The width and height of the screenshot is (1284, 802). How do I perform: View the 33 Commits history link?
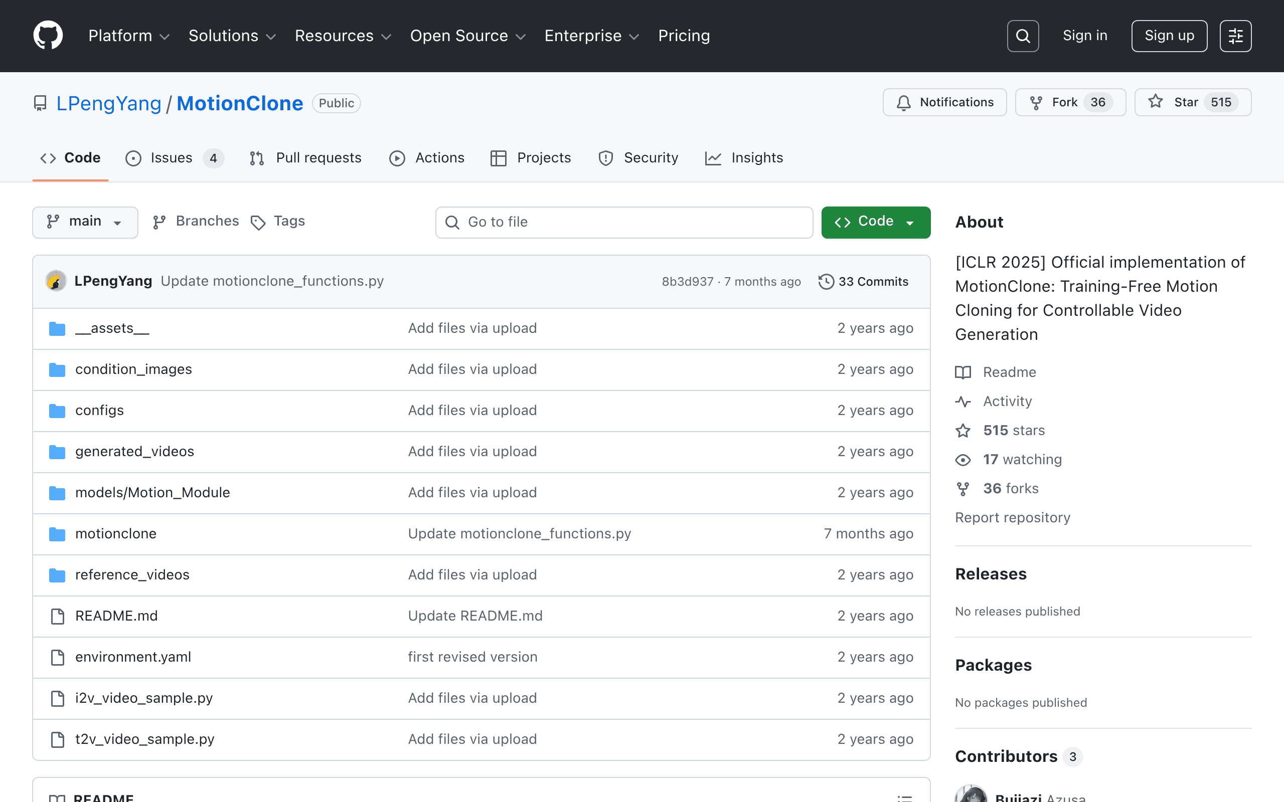(863, 281)
